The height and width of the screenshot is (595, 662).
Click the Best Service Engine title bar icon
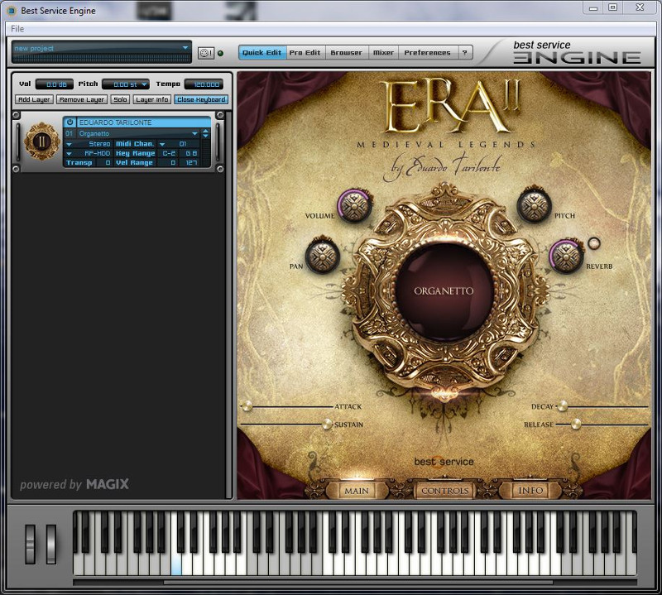tap(12, 11)
